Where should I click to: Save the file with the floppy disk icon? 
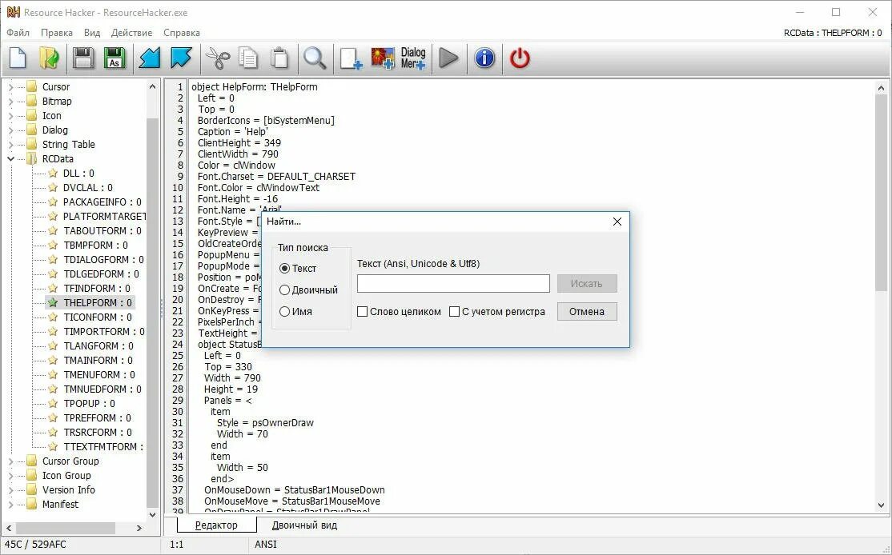[83, 58]
